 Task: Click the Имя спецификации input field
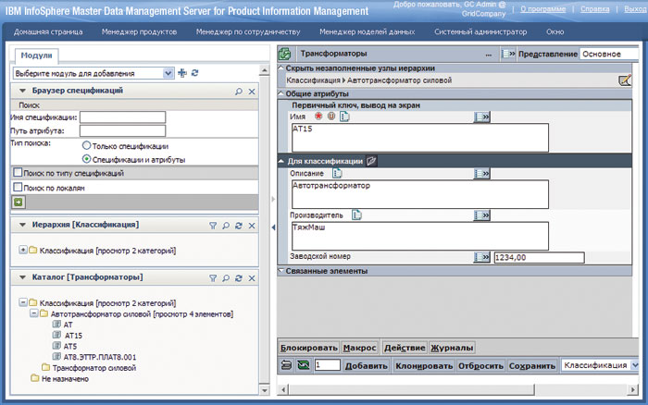point(123,117)
